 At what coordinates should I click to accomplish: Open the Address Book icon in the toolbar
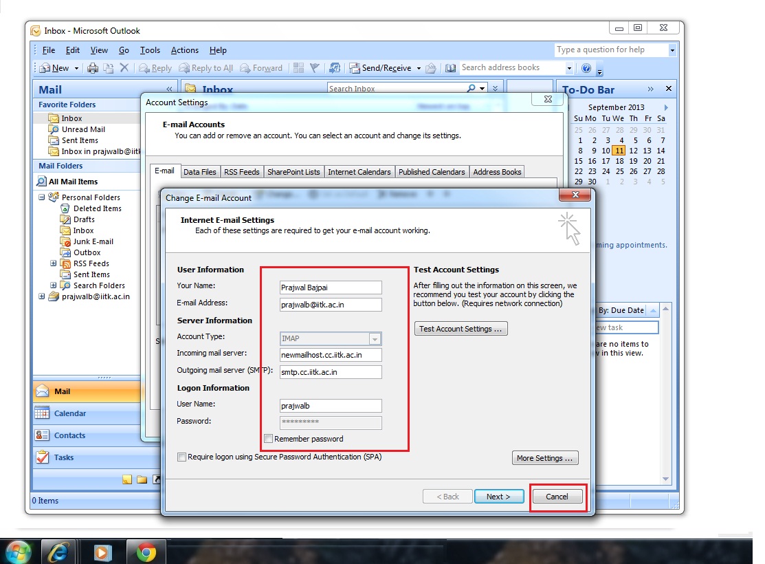tap(450, 68)
